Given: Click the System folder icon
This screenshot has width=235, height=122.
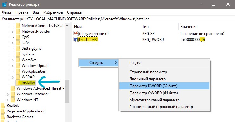Looking at the screenshot, I should click(x=18, y=54).
